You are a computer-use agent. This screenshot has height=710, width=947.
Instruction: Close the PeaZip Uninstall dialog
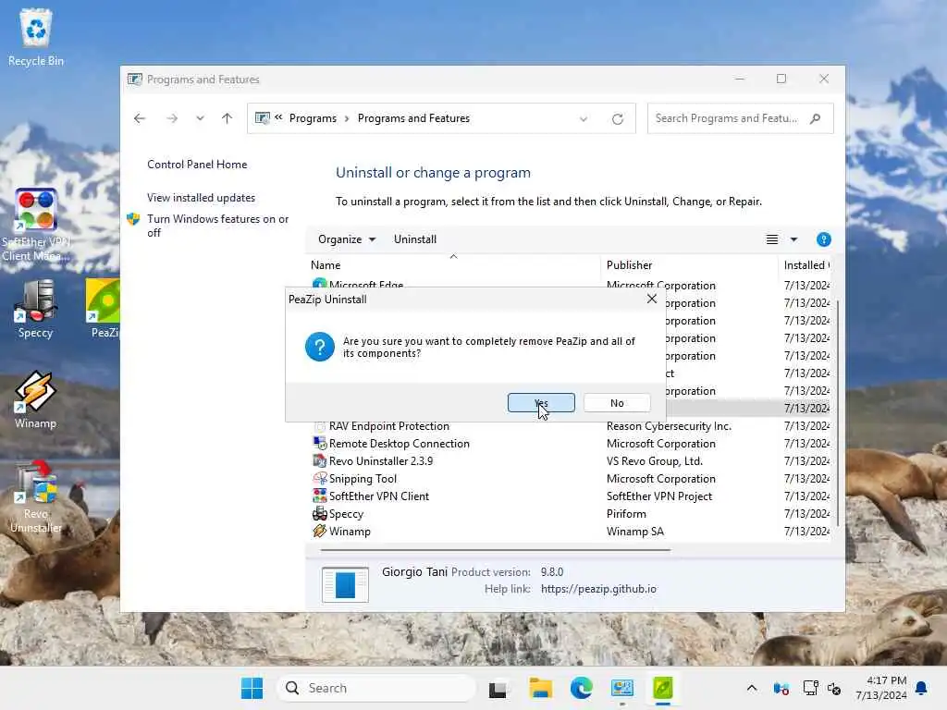(x=652, y=299)
